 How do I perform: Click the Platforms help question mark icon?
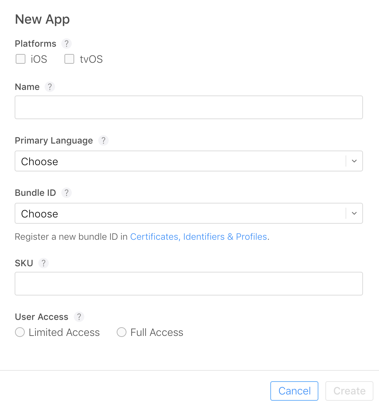tap(66, 44)
